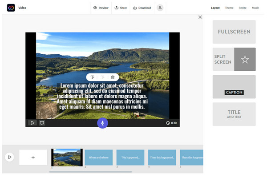Switch to the Music tab
Screen dimensions: 267x178
[255, 8]
